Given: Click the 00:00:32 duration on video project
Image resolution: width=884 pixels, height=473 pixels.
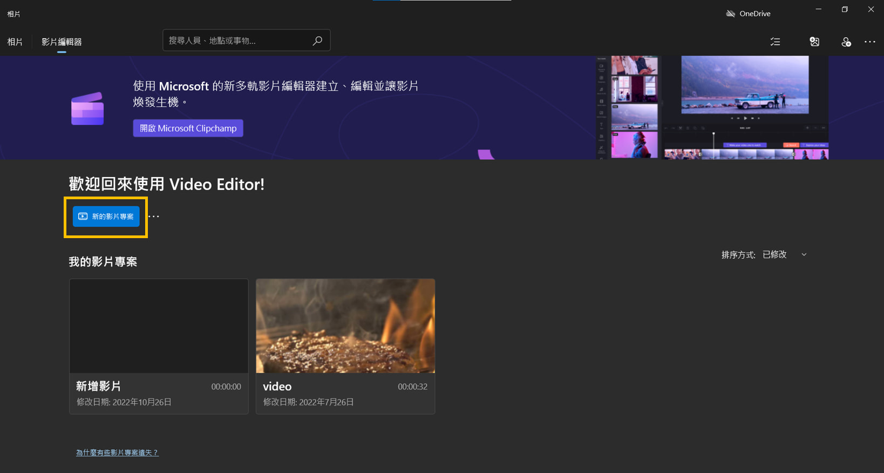Looking at the screenshot, I should [x=412, y=387].
